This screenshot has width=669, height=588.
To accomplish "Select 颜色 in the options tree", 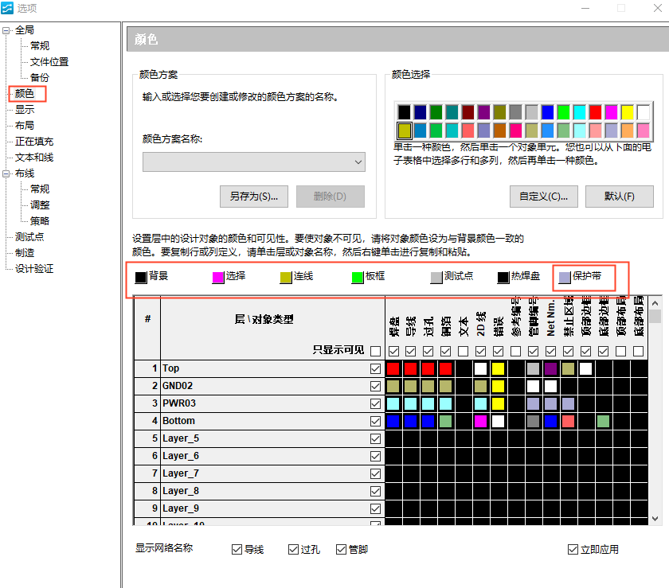I will coord(25,93).
